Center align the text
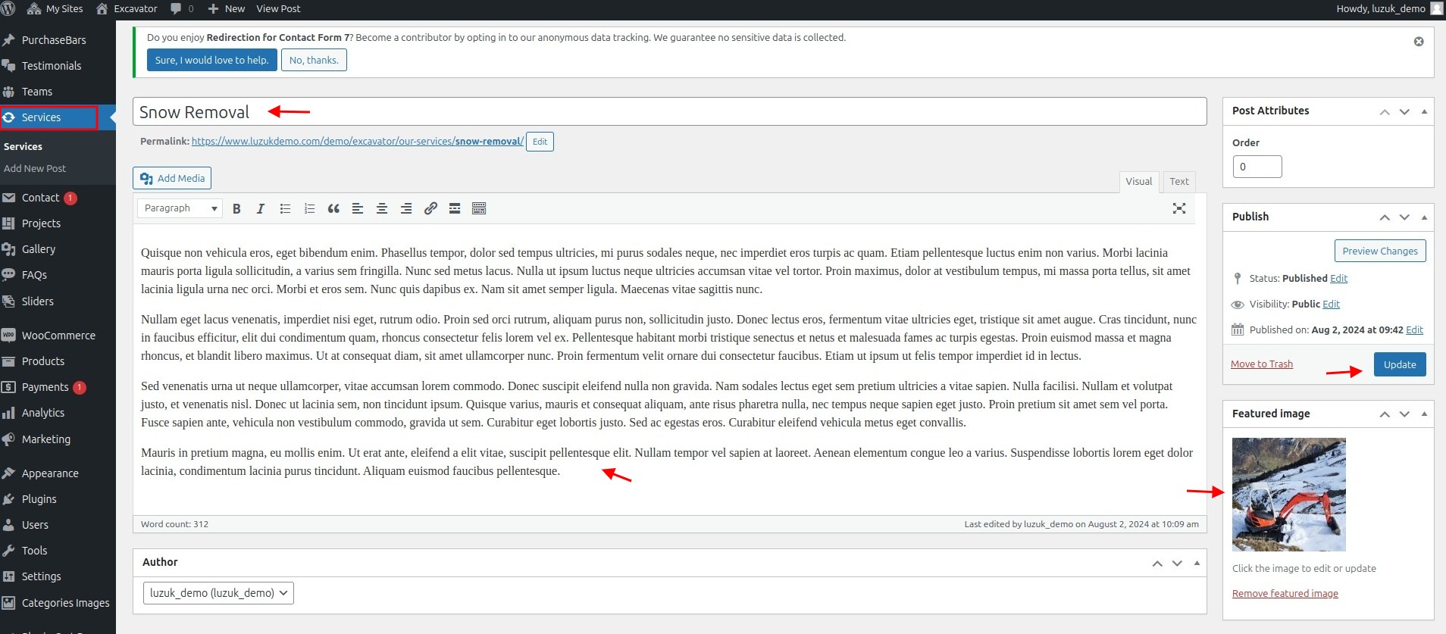1446x634 pixels. pyautogui.click(x=382, y=208)
